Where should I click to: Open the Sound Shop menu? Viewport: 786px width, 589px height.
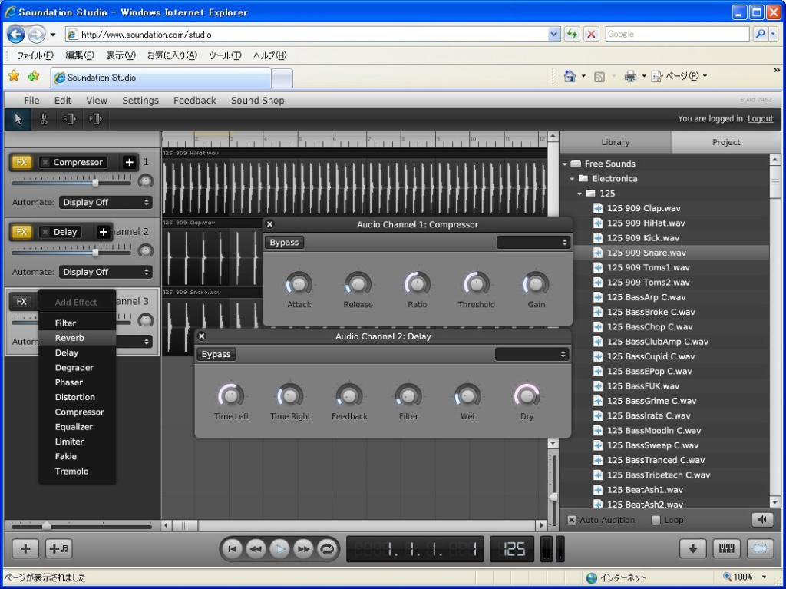point(258,101)
